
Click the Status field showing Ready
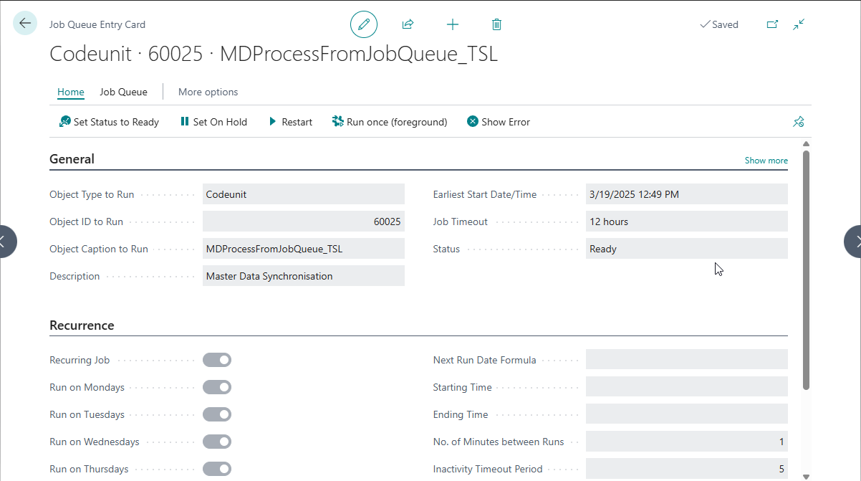point(687,249)
